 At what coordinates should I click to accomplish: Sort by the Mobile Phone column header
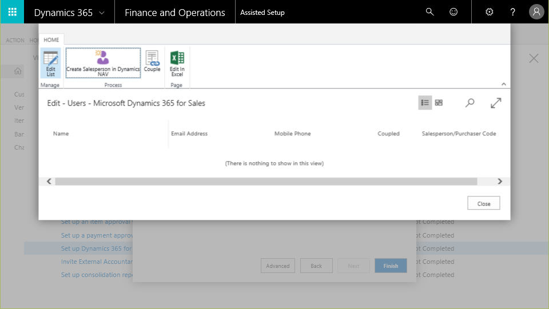pyautogui.click(x=292, y=134)
